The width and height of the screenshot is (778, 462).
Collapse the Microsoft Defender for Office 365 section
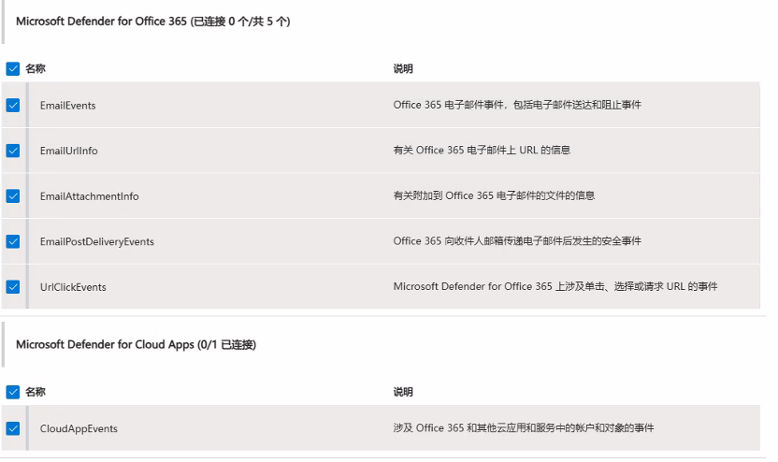[152, 22]
